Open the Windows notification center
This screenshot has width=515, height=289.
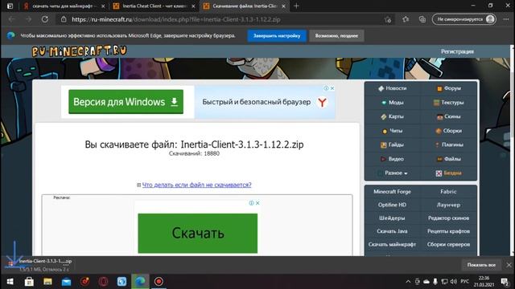(x=505, y=282)
